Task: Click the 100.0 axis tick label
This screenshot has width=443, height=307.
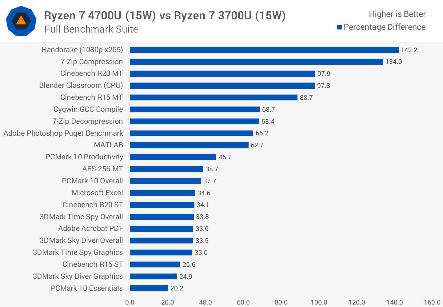Action: (319, 302)
